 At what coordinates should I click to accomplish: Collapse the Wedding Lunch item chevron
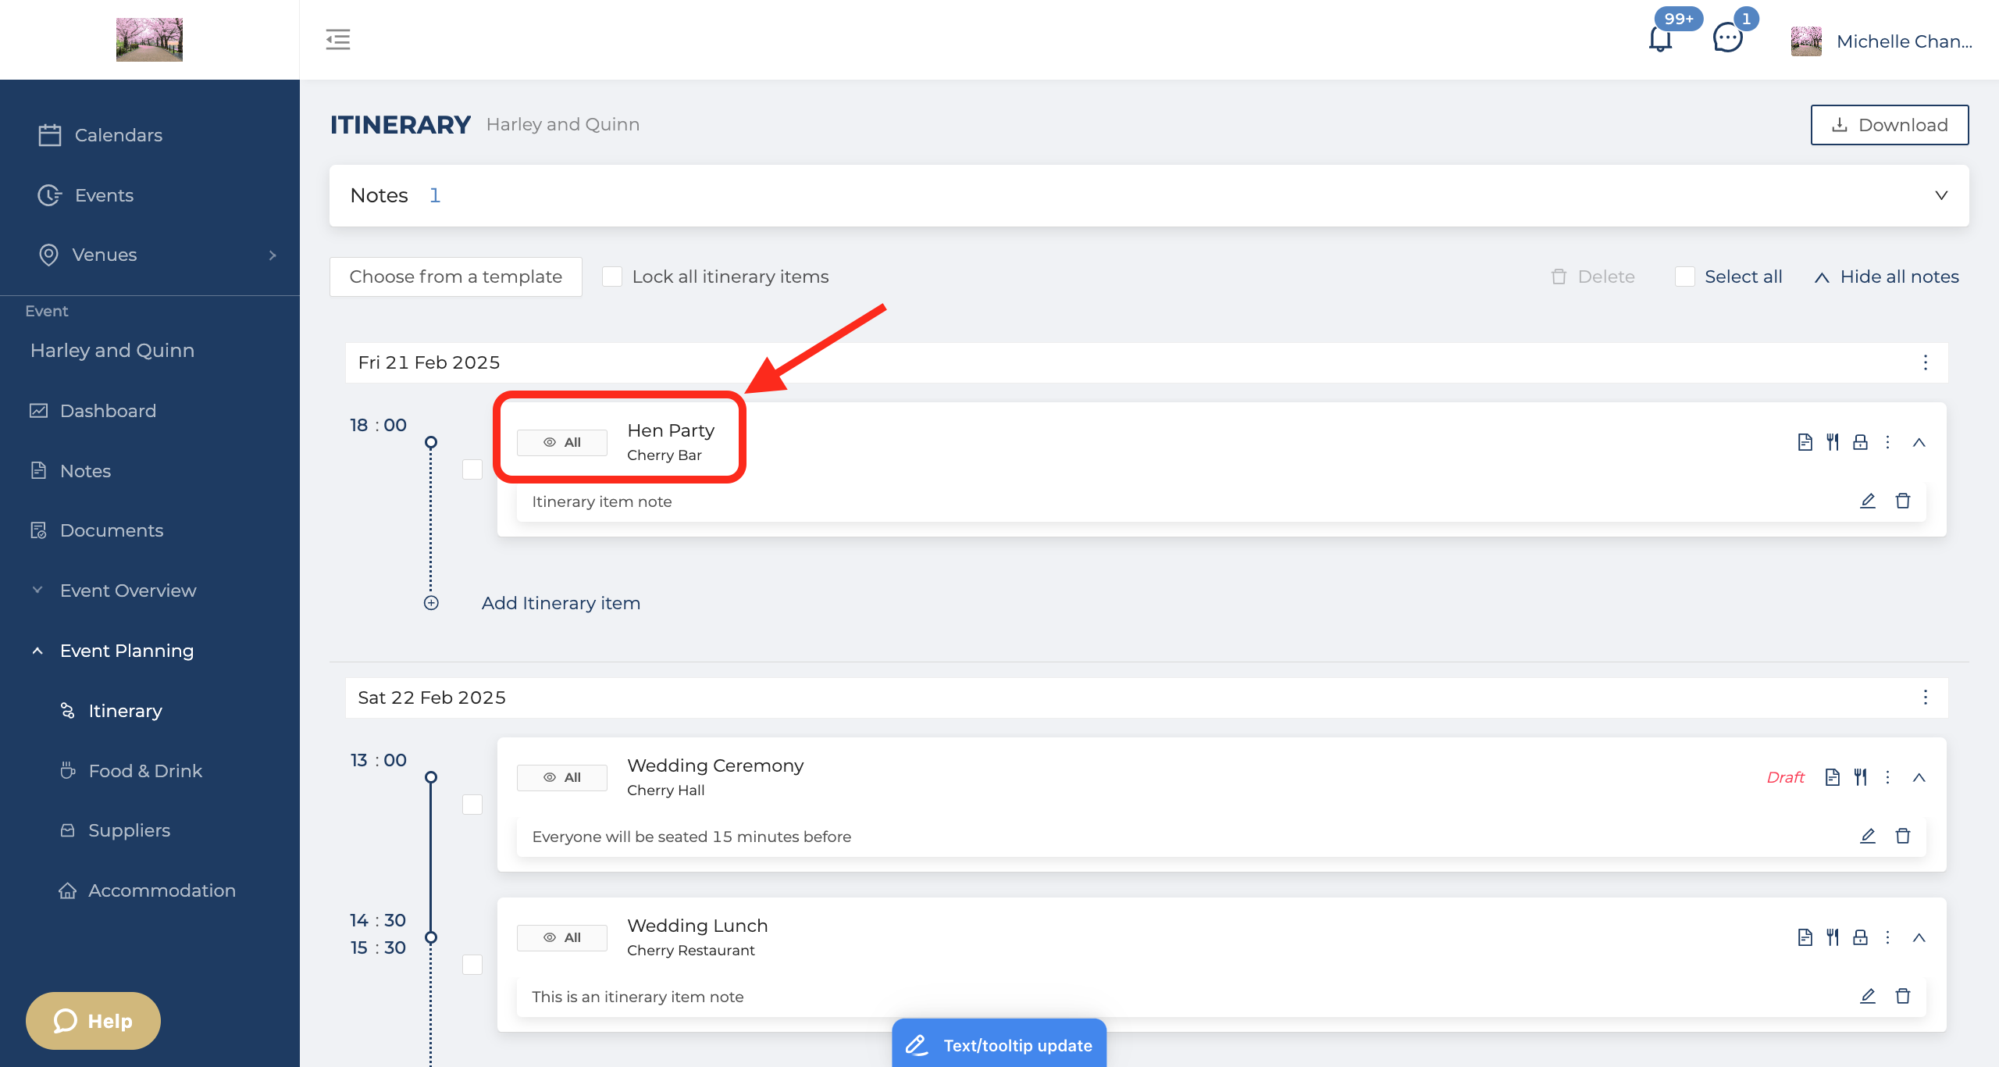1919,937
